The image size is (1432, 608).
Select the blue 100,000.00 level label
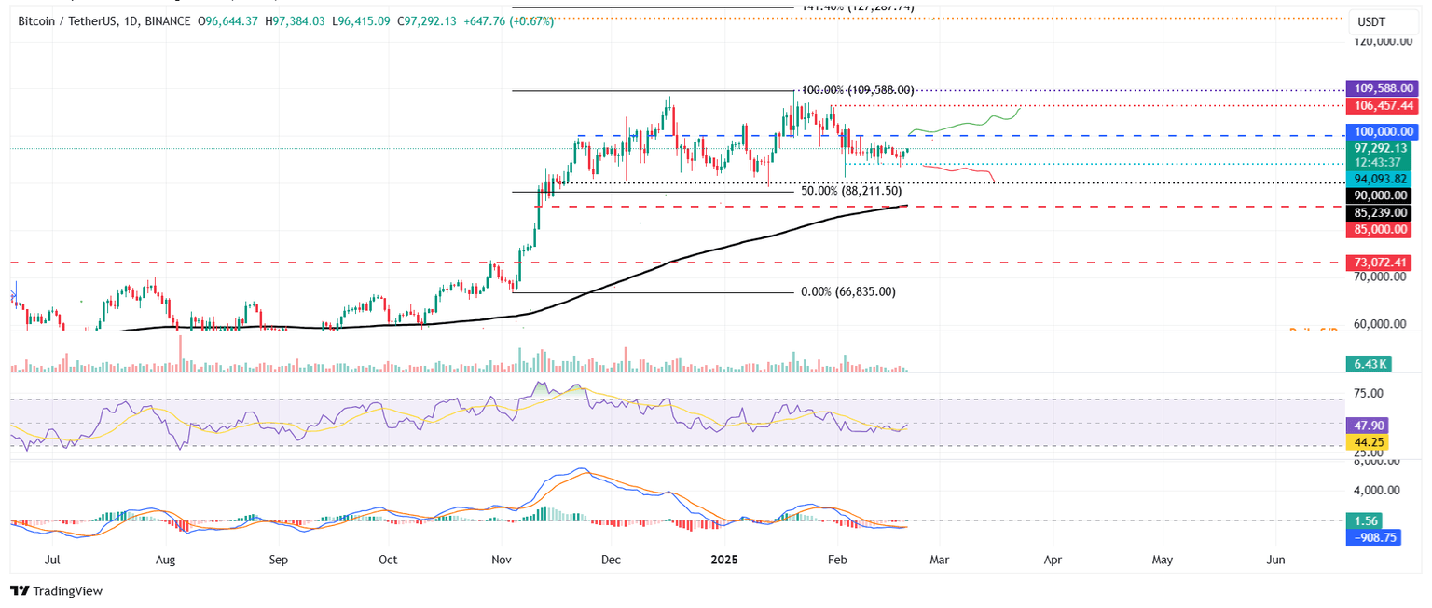pyautogui.click(x=1382, y=131)
